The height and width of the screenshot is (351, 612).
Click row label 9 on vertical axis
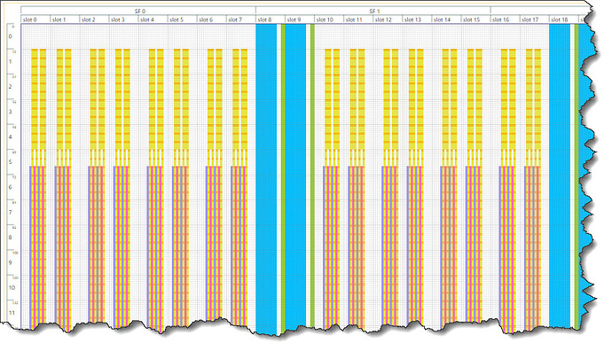pyautogui.click(x=11, y=262)
